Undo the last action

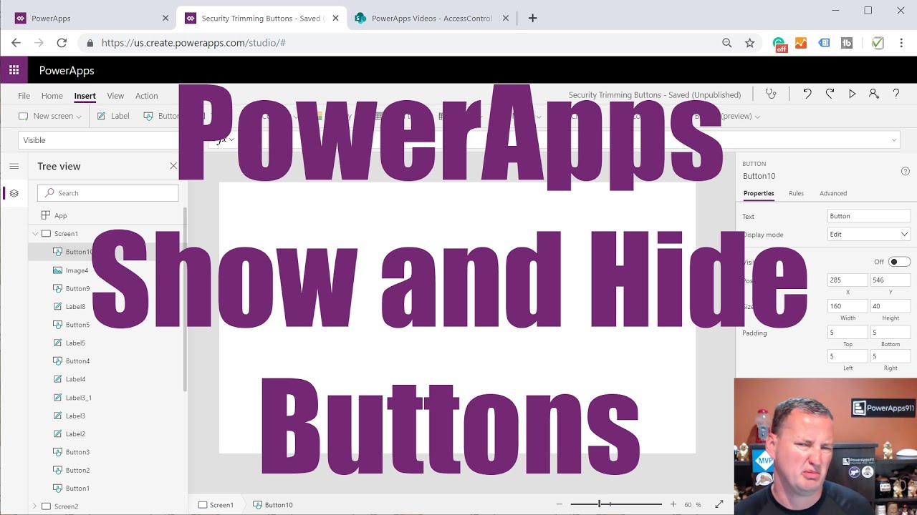[807, 94]
